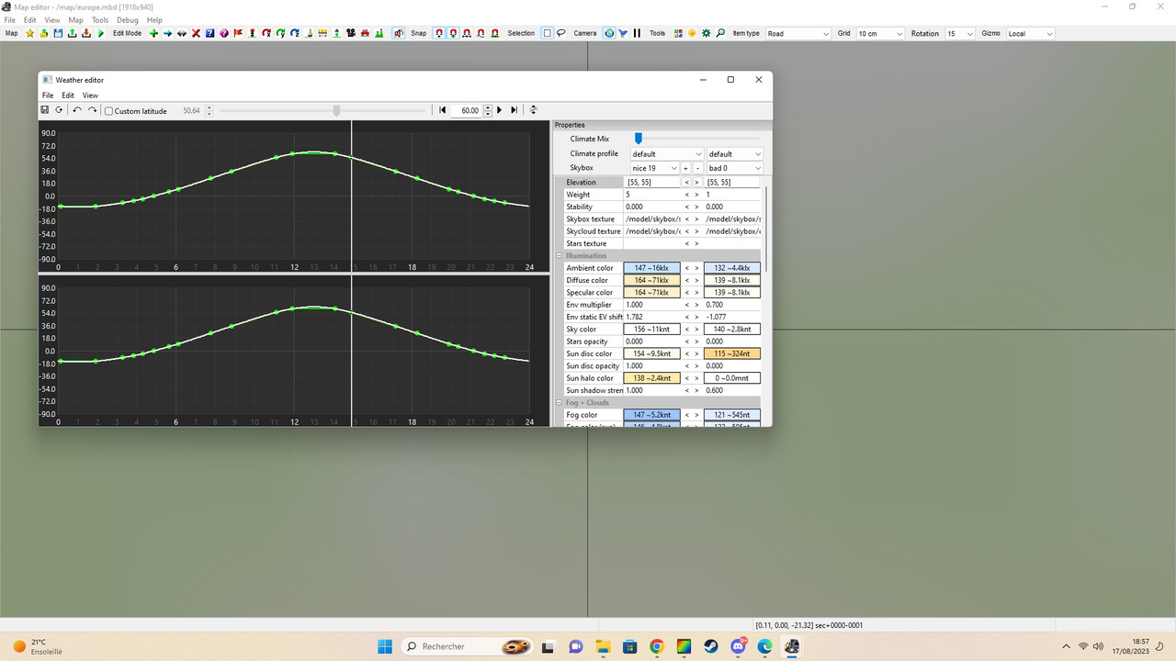Click the Elevation copy-left '<' button

coord(686,183)
